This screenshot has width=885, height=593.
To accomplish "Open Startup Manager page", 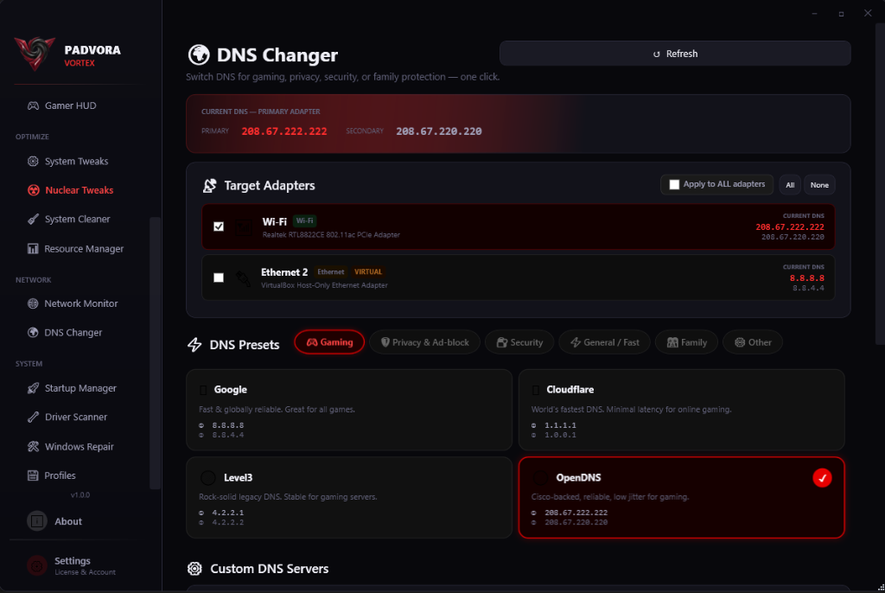I will coord(79,388).
